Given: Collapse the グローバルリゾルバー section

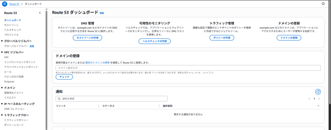Looking at the screenshot, I should pyautogui.click(x=2, y=41).
